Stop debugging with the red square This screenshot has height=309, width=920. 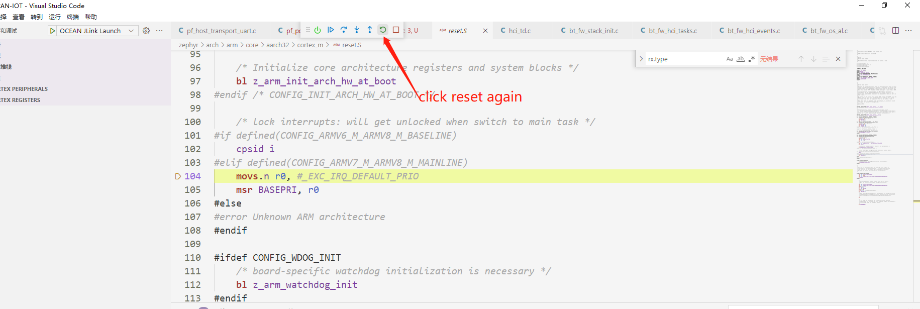[x=396, y=30]
